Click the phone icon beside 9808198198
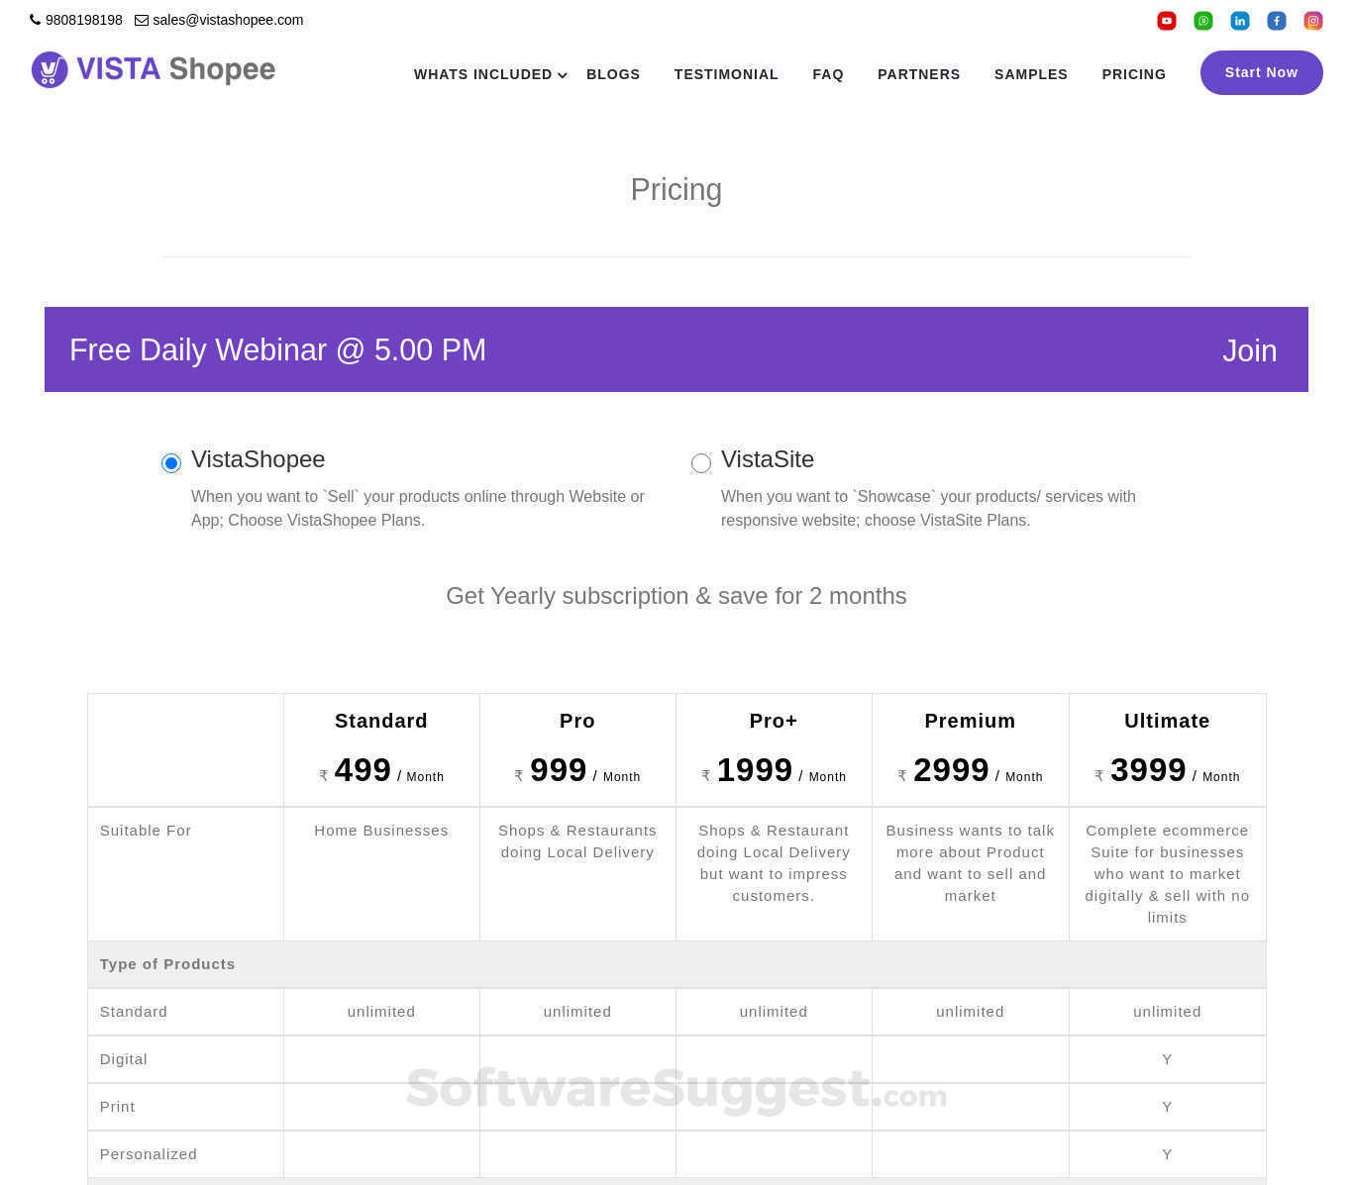The height and width of the screenshot is (1185, 1353). pyautogui.click(x=35, y=19)
